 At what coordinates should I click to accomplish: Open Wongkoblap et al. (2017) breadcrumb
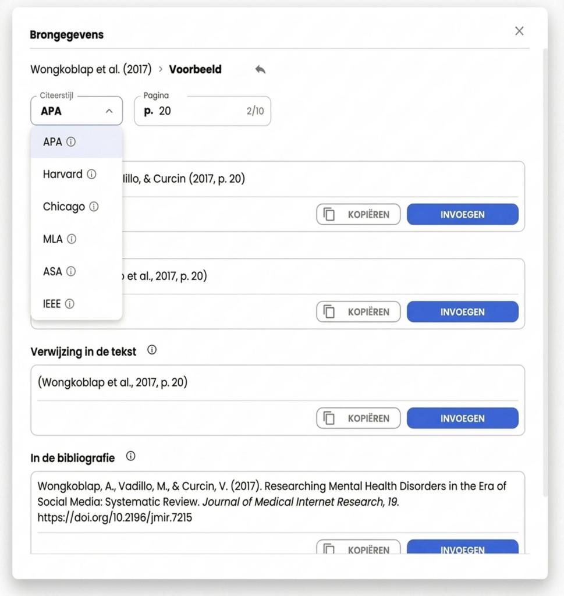tap(91, 70)
